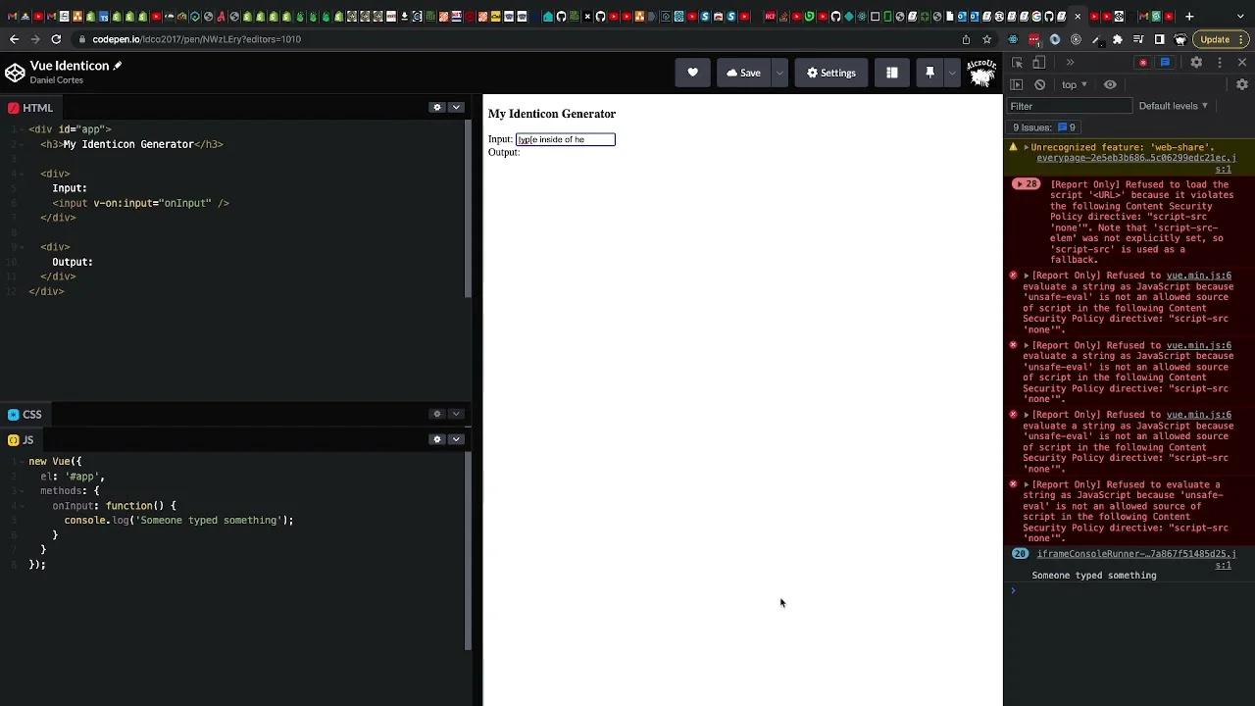Toggle the device toolbar in DevTools
Viewport: 1255px width, 706px height.
tap(1038, 62)
